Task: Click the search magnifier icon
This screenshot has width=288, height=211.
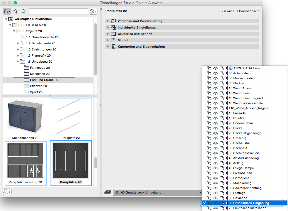Action: (24, 11)
